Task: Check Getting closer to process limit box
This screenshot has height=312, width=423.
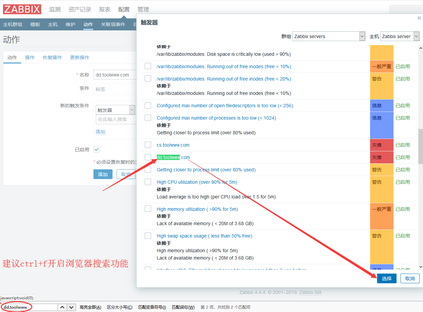Action: [x=148, y=169]
